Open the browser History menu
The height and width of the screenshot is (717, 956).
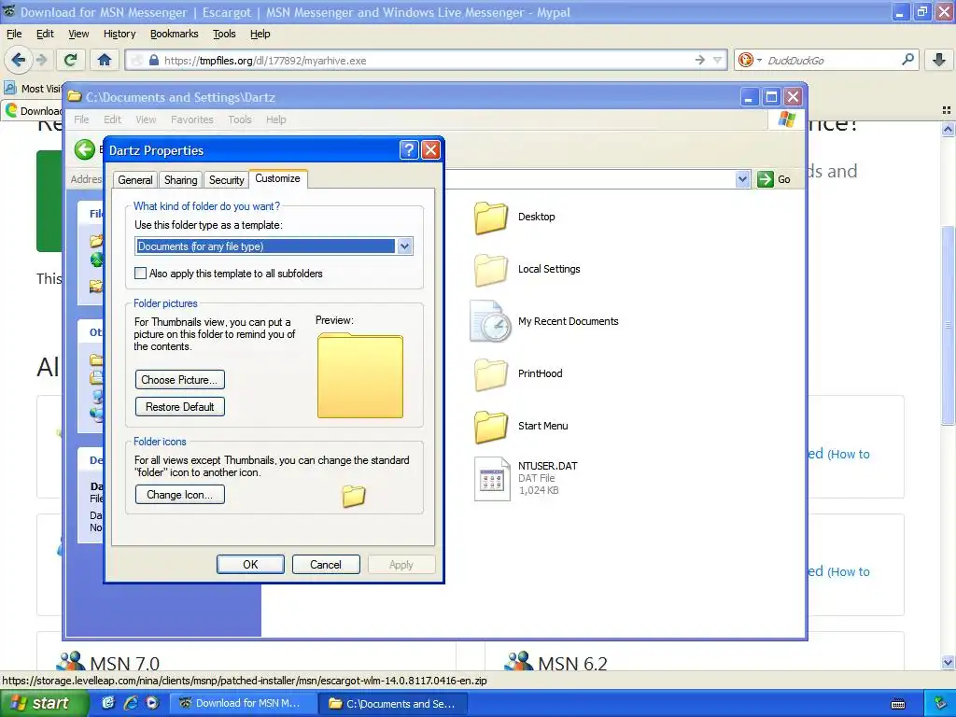(119, 34)
